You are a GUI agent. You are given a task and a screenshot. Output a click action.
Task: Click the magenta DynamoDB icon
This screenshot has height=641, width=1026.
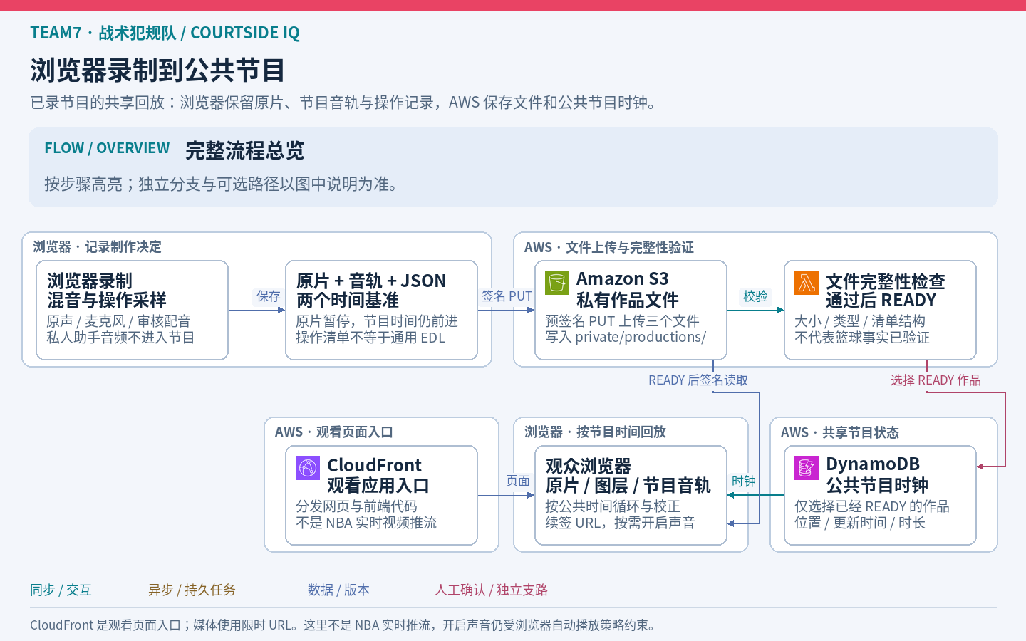[x=807, y=468]
